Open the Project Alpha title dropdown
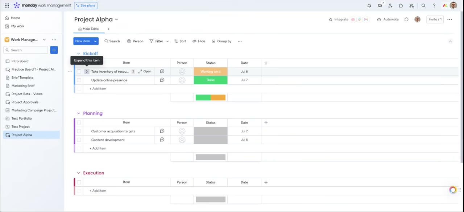This screenshot has height=212, width=464. (x=116, y=20)
